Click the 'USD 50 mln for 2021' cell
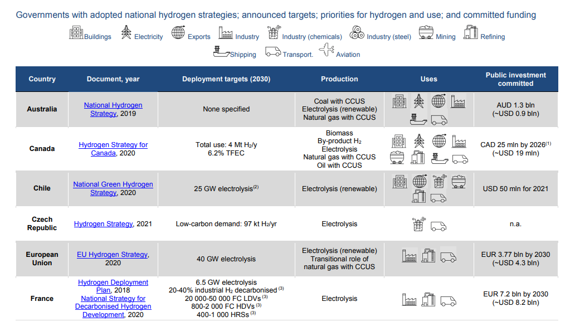Screen dimensions: 570x336 click(515, 188)
